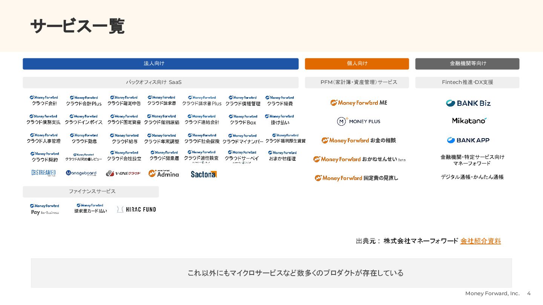Click the おまかせ経理 logo

[x=282, y=156]
